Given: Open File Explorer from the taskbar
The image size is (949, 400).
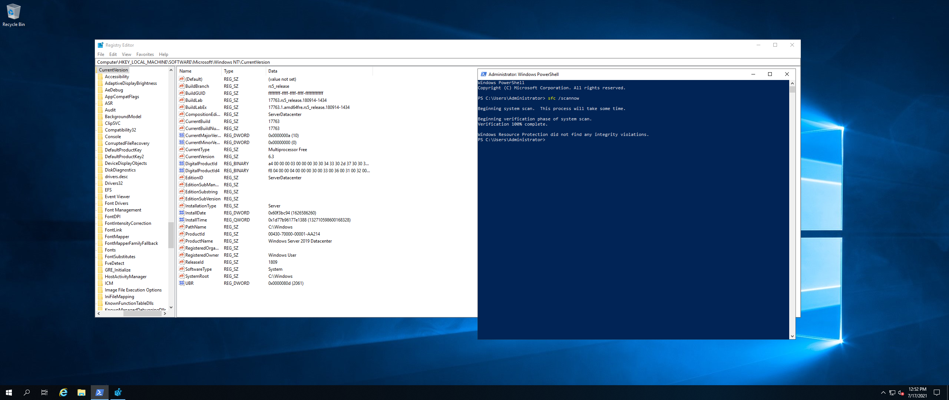Looking at the screenshot, I should tap(81, 393).
